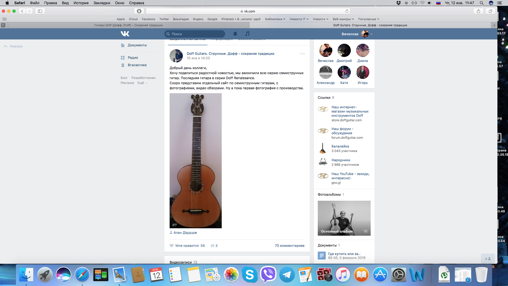Expand the Вячеслав profile dropdown arrow
The width and height of the screenshot is (508, 286).
coord(371,34)
